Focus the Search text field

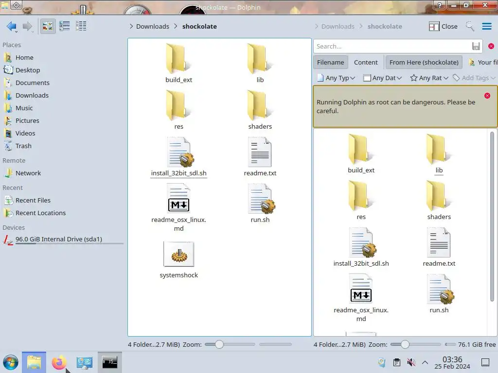click(x=393, y=46)
